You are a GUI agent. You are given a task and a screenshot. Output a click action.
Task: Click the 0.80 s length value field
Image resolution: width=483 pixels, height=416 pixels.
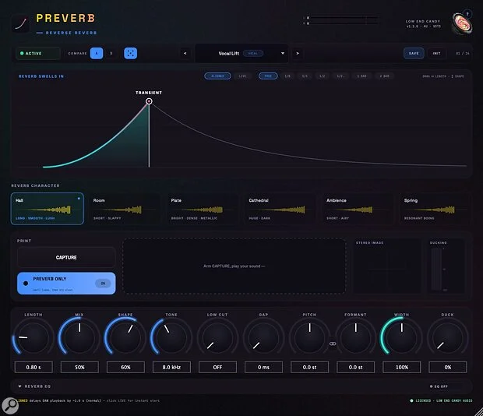pos(33,367)
